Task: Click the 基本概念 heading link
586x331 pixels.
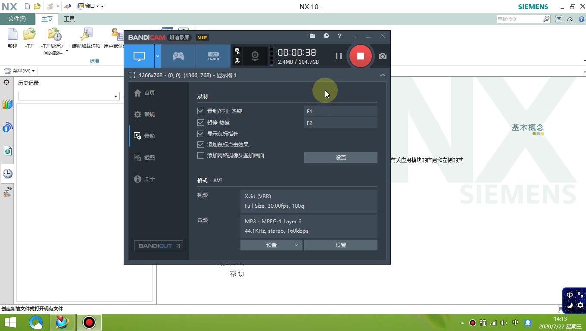Action: (x=528, y=128)
